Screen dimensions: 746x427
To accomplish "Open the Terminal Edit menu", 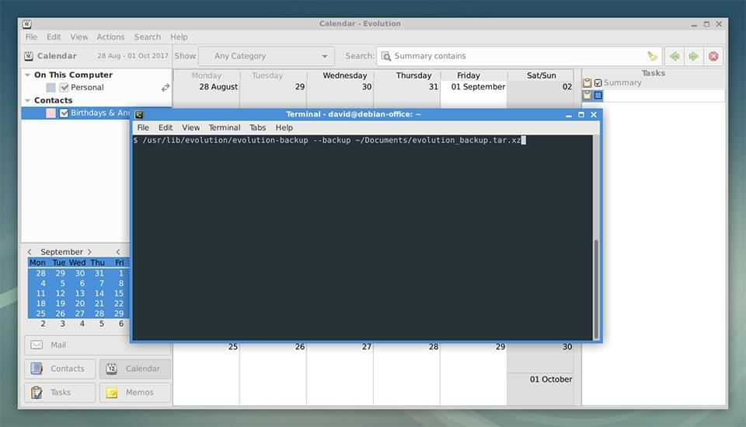I will (165, 128).
